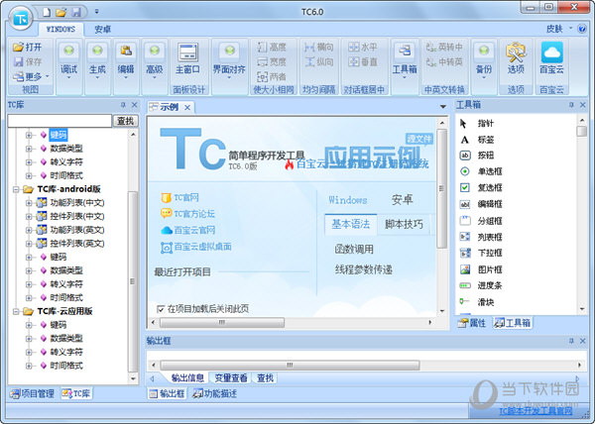Switch to the 功能描述 bottom tab

tap(215, 393)
